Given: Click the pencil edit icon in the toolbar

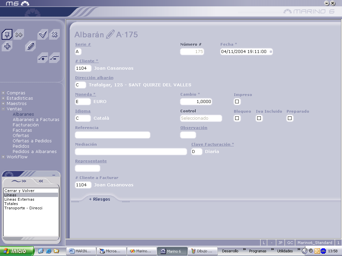Looking at the screenshot, I should pos(30,46).
